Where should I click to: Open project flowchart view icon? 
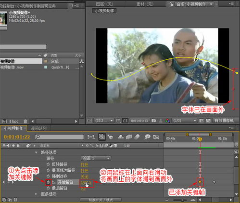(x=81, y=61)
